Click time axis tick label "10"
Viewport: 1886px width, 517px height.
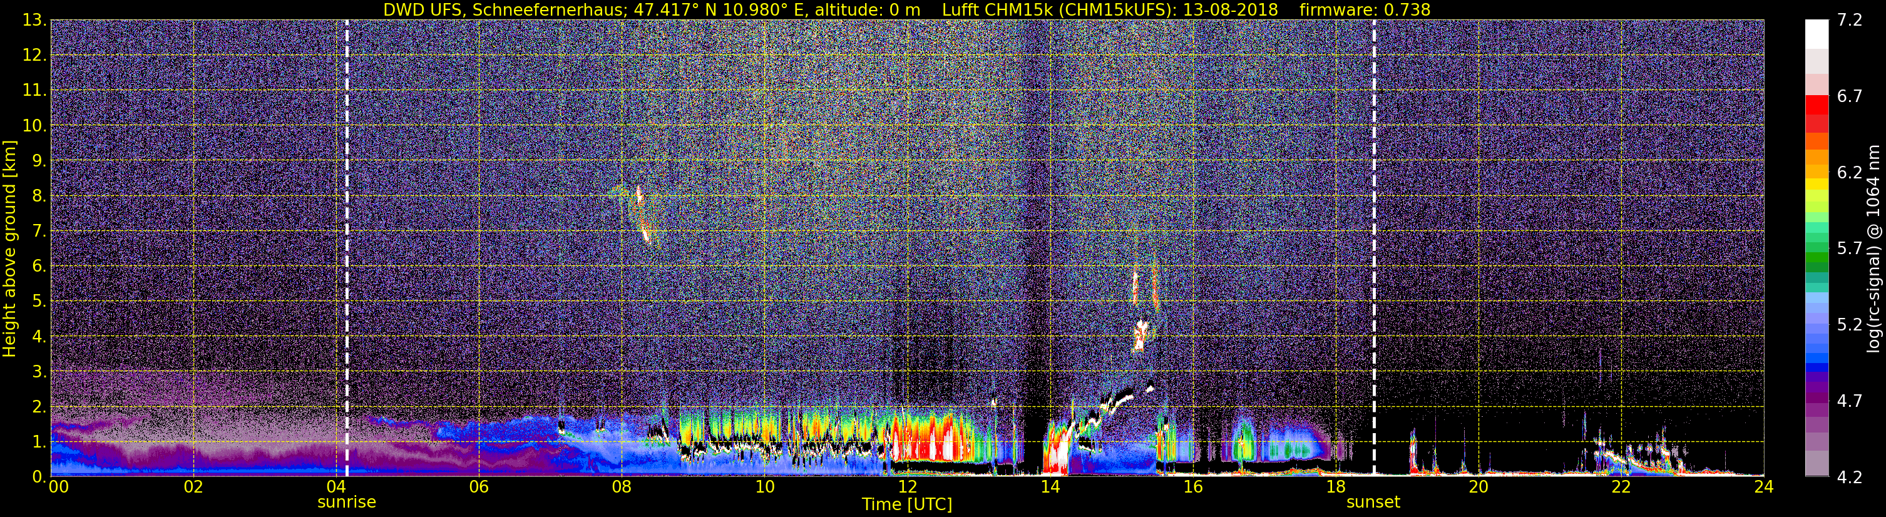[764, 487]
